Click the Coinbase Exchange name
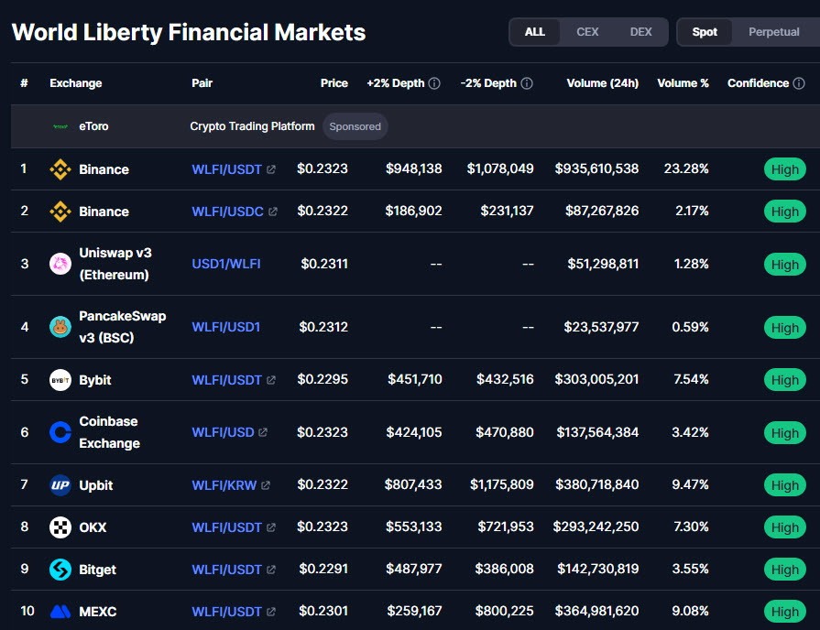 pyautogui.click(x=109, y=432)
